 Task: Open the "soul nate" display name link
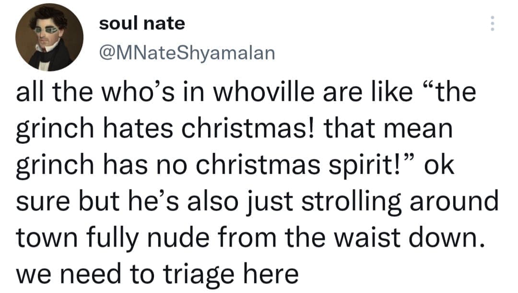141,23
